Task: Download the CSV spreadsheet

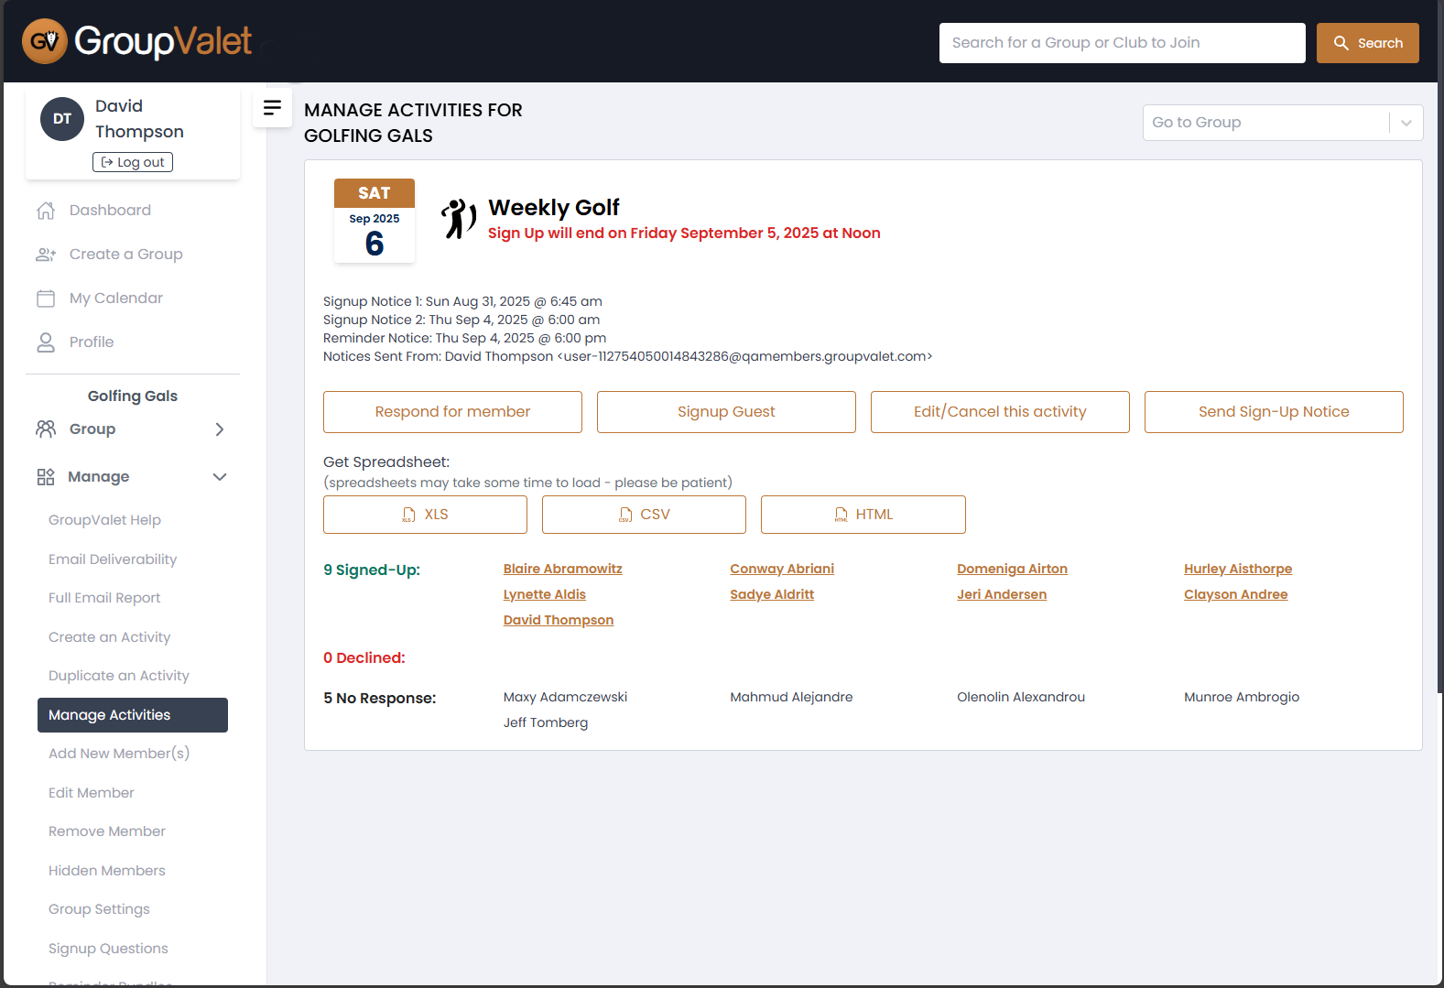Action: point(644,515)
